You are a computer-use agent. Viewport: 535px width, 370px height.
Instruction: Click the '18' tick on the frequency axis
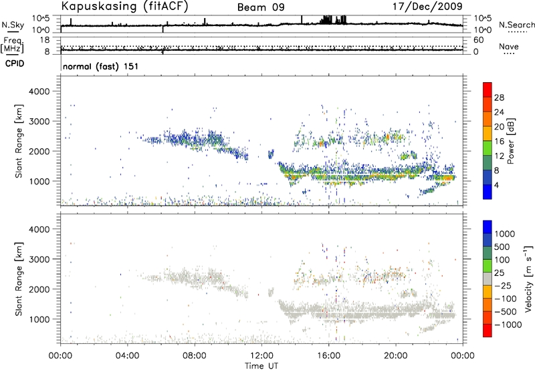point(45,40)
